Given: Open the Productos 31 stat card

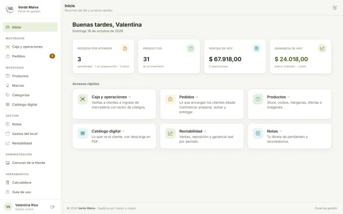Looking at the screenshot, I should [169, 56].
